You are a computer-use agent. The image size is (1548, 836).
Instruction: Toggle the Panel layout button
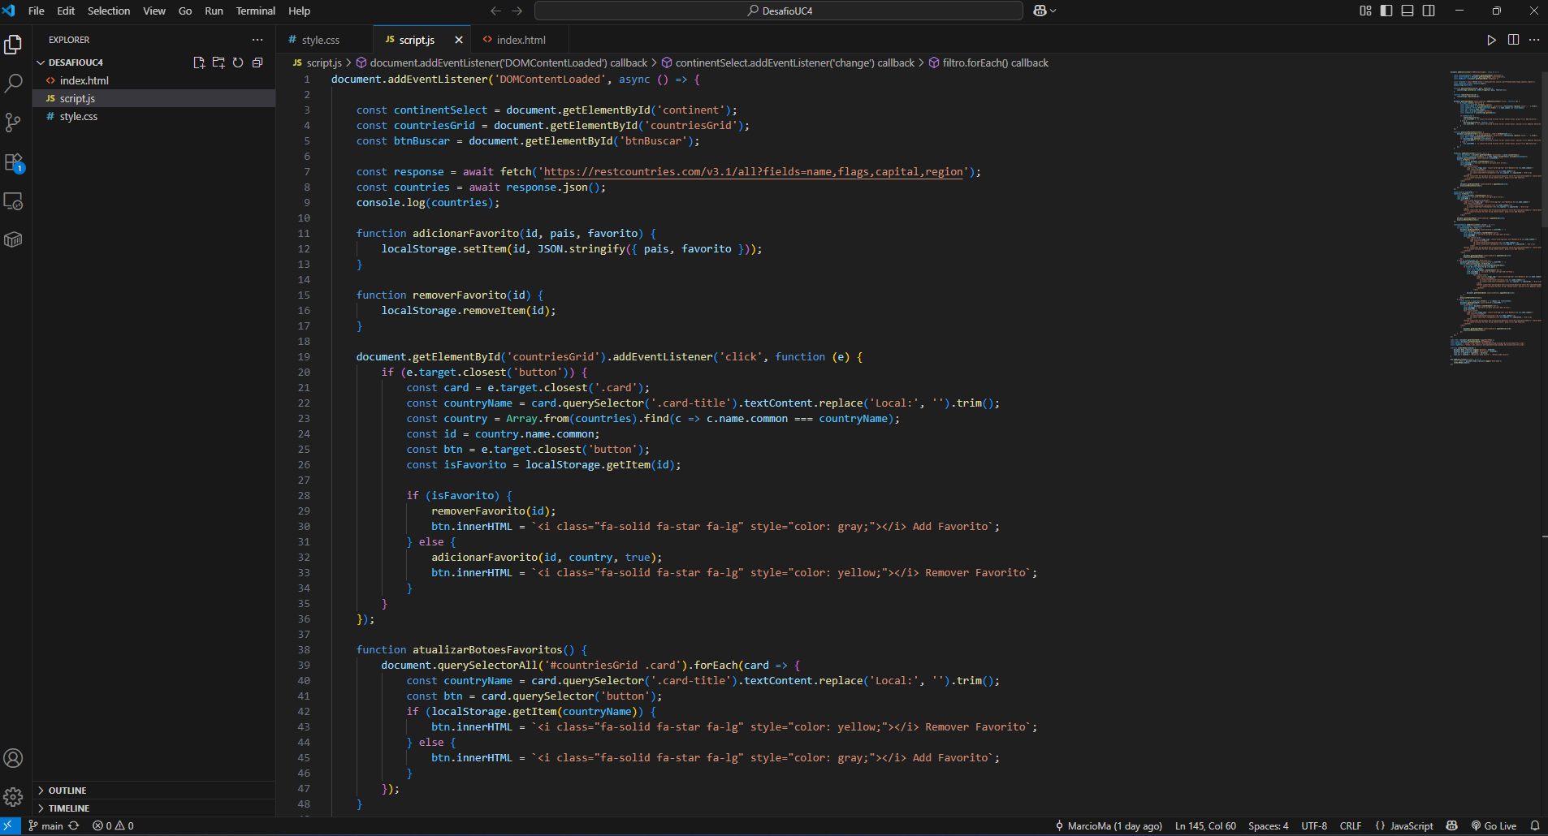1407,11
